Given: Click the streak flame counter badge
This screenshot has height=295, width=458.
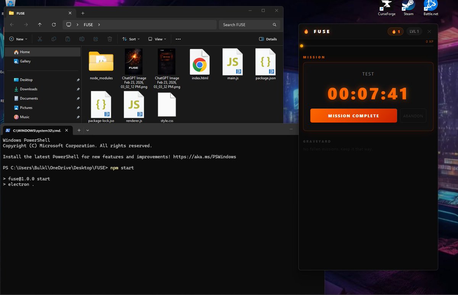Looking at the screenshot, I should (396, 32).
